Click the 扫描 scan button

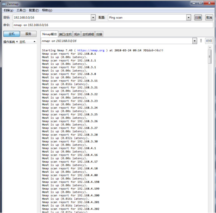coord(198,17)
